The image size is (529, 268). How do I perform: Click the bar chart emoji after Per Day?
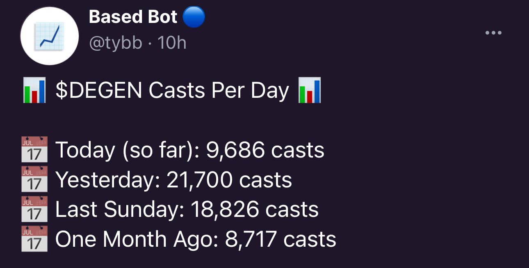pos(310,90)
